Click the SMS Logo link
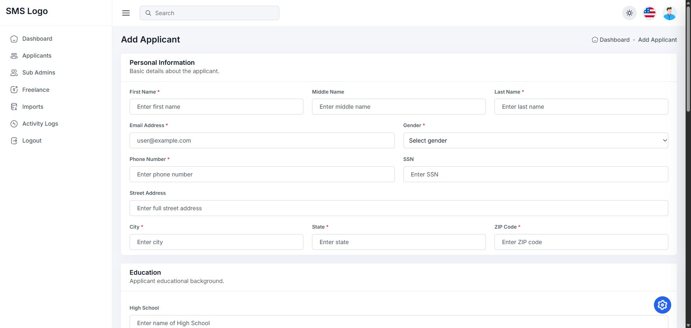 point(27,11)
